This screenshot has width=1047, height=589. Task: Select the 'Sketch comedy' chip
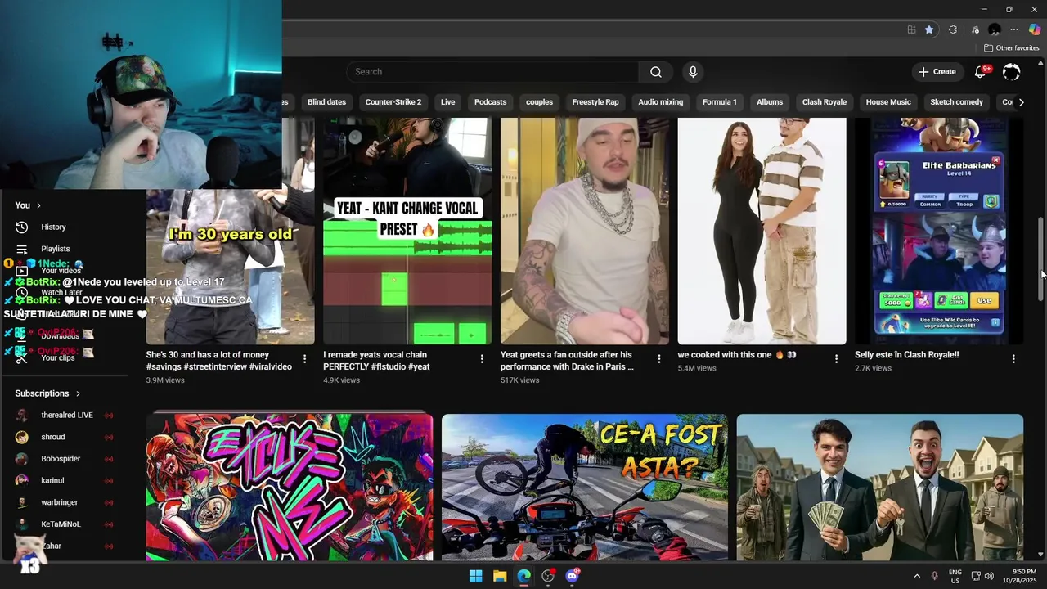point(956,102)
